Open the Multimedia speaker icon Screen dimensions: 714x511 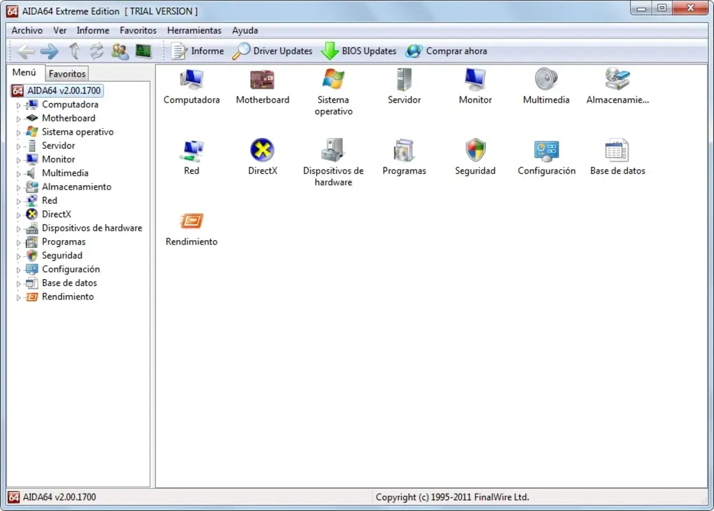(x=546, y=79)
